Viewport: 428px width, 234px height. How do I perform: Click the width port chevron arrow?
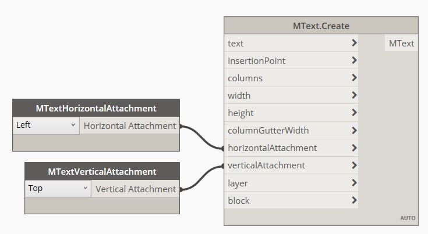[x=354, y=95]
